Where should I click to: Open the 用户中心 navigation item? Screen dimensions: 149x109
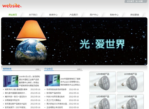point(94,15)
